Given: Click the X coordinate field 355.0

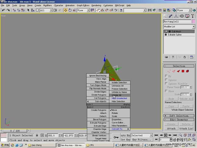Looking at the screenshot, I should click(53, 135).
